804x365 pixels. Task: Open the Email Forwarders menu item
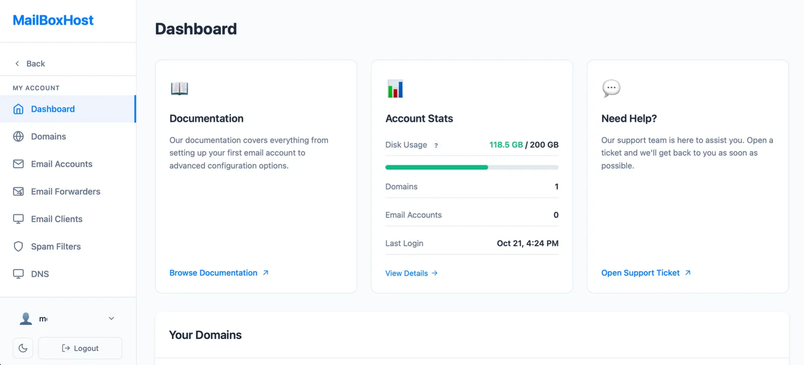pyautogui.click(x=68, y=191)
